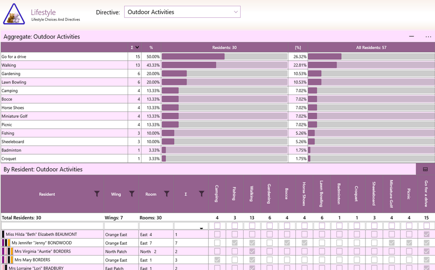The height and width of the screenshot is (270, 435).
Task: Select the 'Croquet' aggregate row
Action: click(x=217, y=159)
